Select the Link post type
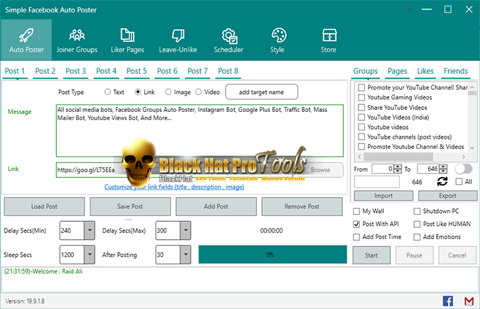This screenshot has height=309, width=480. pos(138,91)
